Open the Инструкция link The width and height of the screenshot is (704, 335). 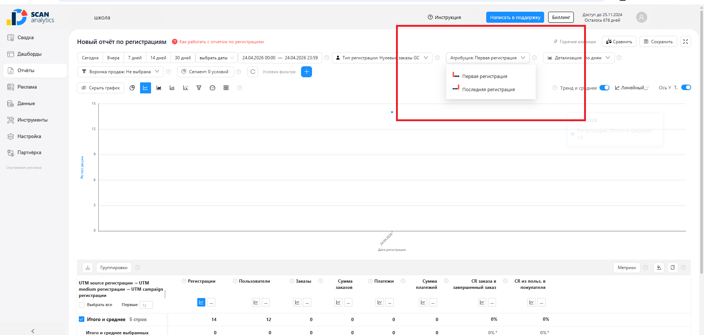coord(444,17)
